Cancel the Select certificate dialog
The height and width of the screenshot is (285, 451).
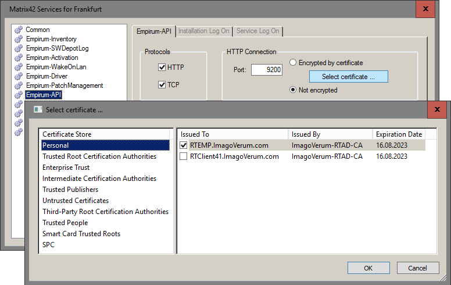click(418, 268)
